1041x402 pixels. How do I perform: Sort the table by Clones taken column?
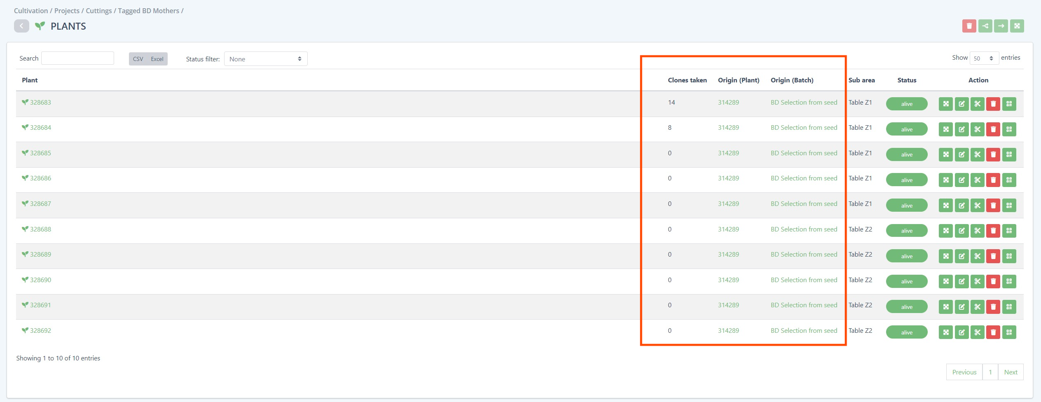[x=687, y=80]
